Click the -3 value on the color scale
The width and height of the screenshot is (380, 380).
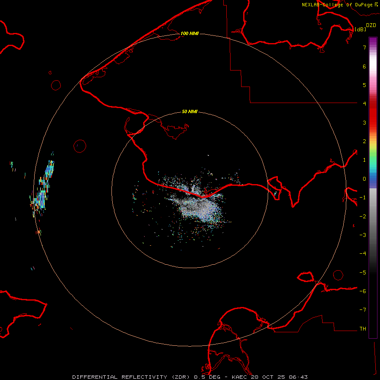[x=363, y=235]
